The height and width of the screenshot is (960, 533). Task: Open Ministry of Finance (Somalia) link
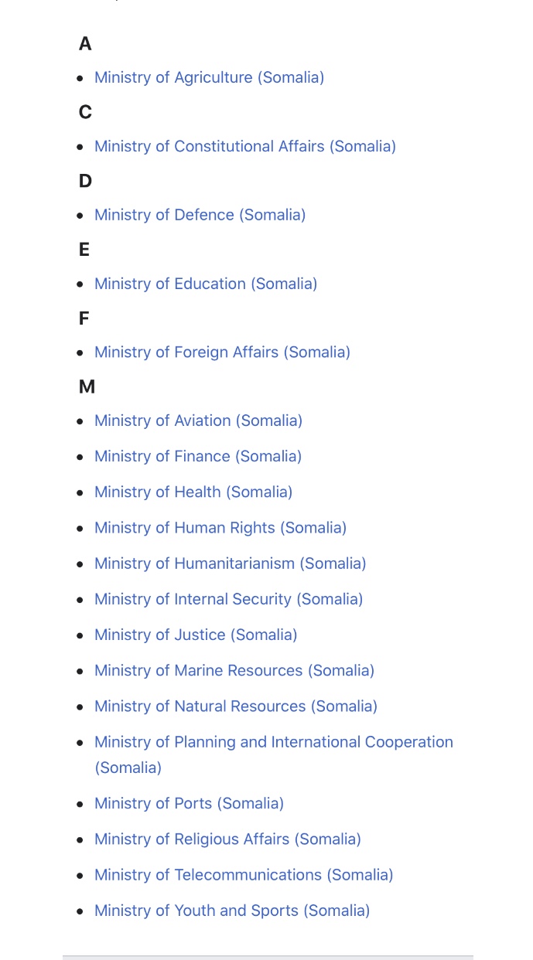[x=198, y=456]
